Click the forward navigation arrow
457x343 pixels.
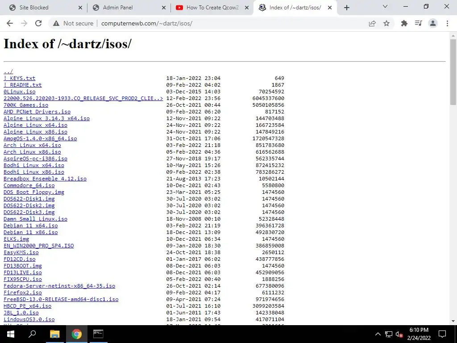[x=24, y=23]
